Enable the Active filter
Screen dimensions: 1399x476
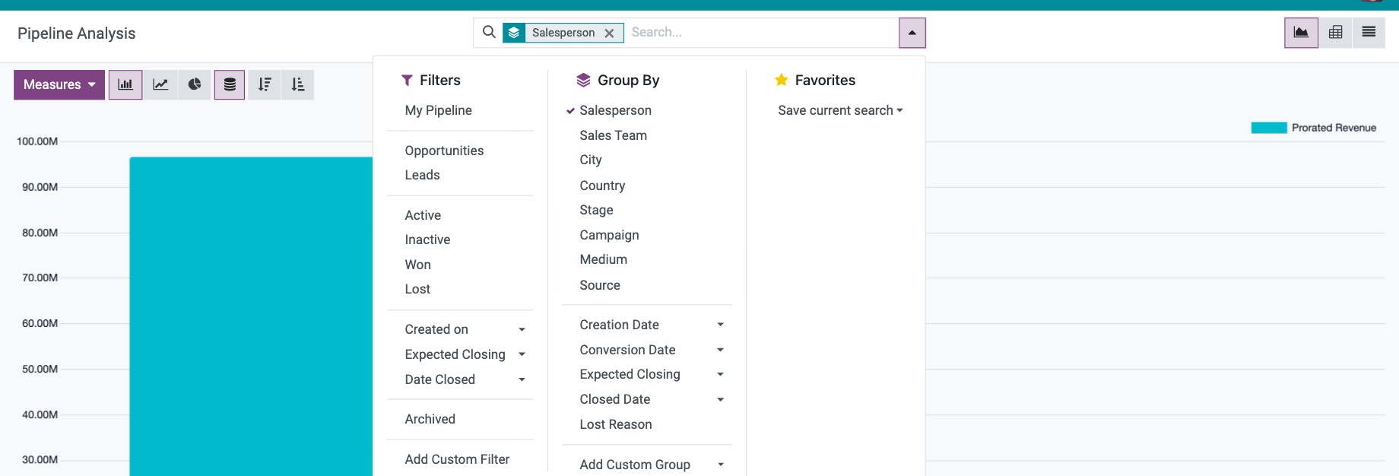423,215
